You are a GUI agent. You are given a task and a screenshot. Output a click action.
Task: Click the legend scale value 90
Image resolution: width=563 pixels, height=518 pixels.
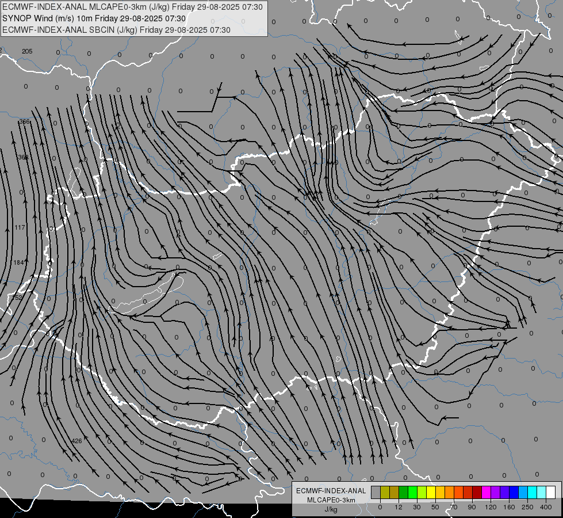pyautogui.click(x=472, y=507)
